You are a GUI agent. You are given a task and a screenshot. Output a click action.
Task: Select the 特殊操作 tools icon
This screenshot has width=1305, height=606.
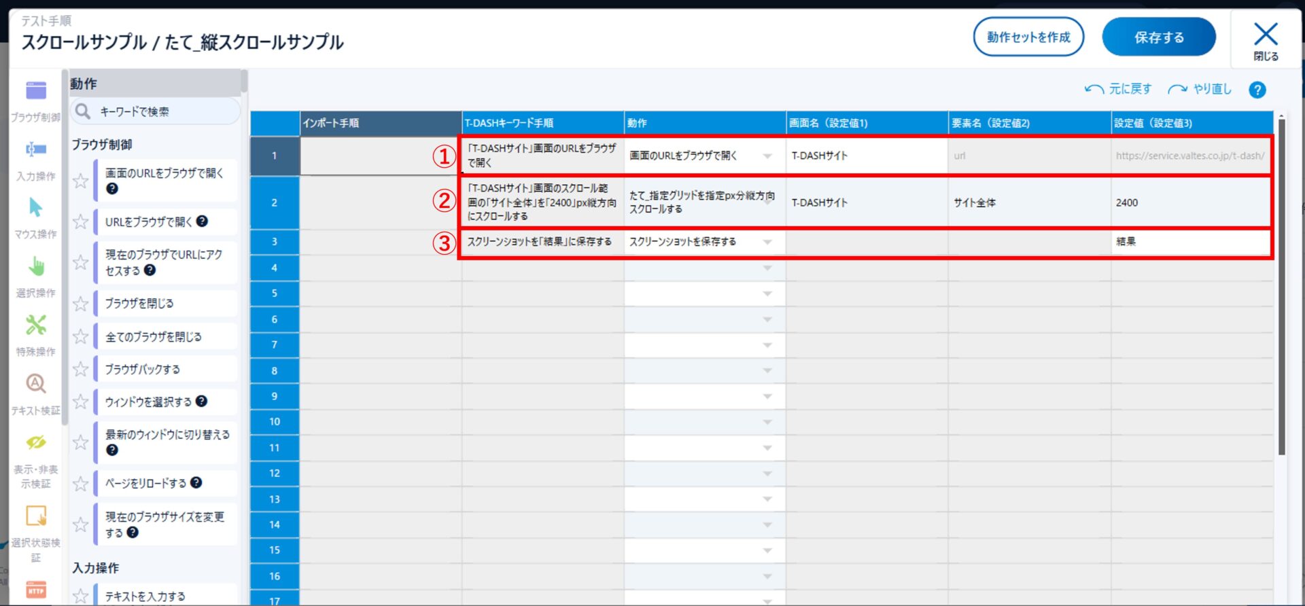pyautogui.click(x=36, y=325)
